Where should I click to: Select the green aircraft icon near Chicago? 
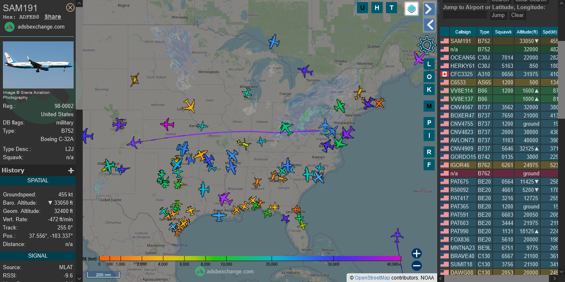tap(247, 93)
